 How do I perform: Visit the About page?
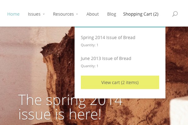pos(92,14)
